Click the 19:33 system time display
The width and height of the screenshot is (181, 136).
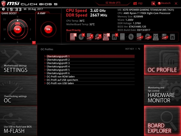coord(14,9)
